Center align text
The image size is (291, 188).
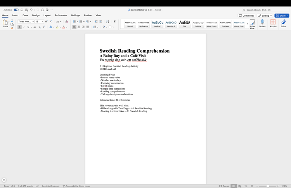(79, 27)
